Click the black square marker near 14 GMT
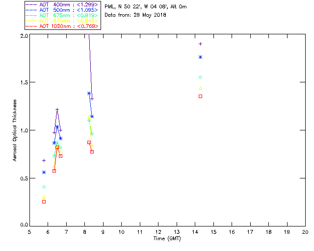 coord(200,96)
